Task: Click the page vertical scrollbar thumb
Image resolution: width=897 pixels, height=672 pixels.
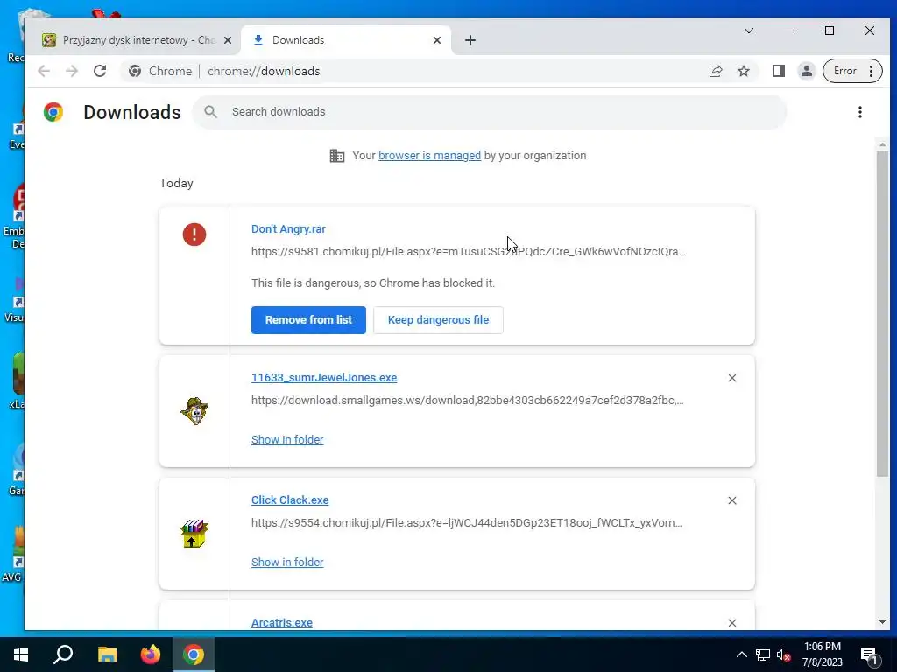Action: pyautogui.click(x=881, y=314)
